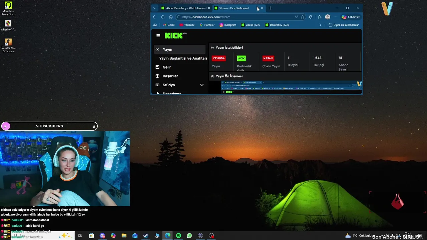Image resolution: width=427 pixels, height=240 pixels.
Task: Open the wheel-of-f... desktop icon
Action: [x=8, y=26]
